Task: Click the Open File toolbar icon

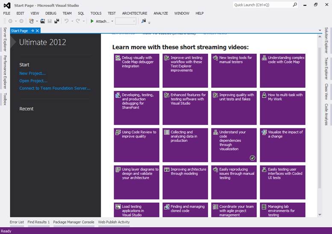Action: click(43, 21)
